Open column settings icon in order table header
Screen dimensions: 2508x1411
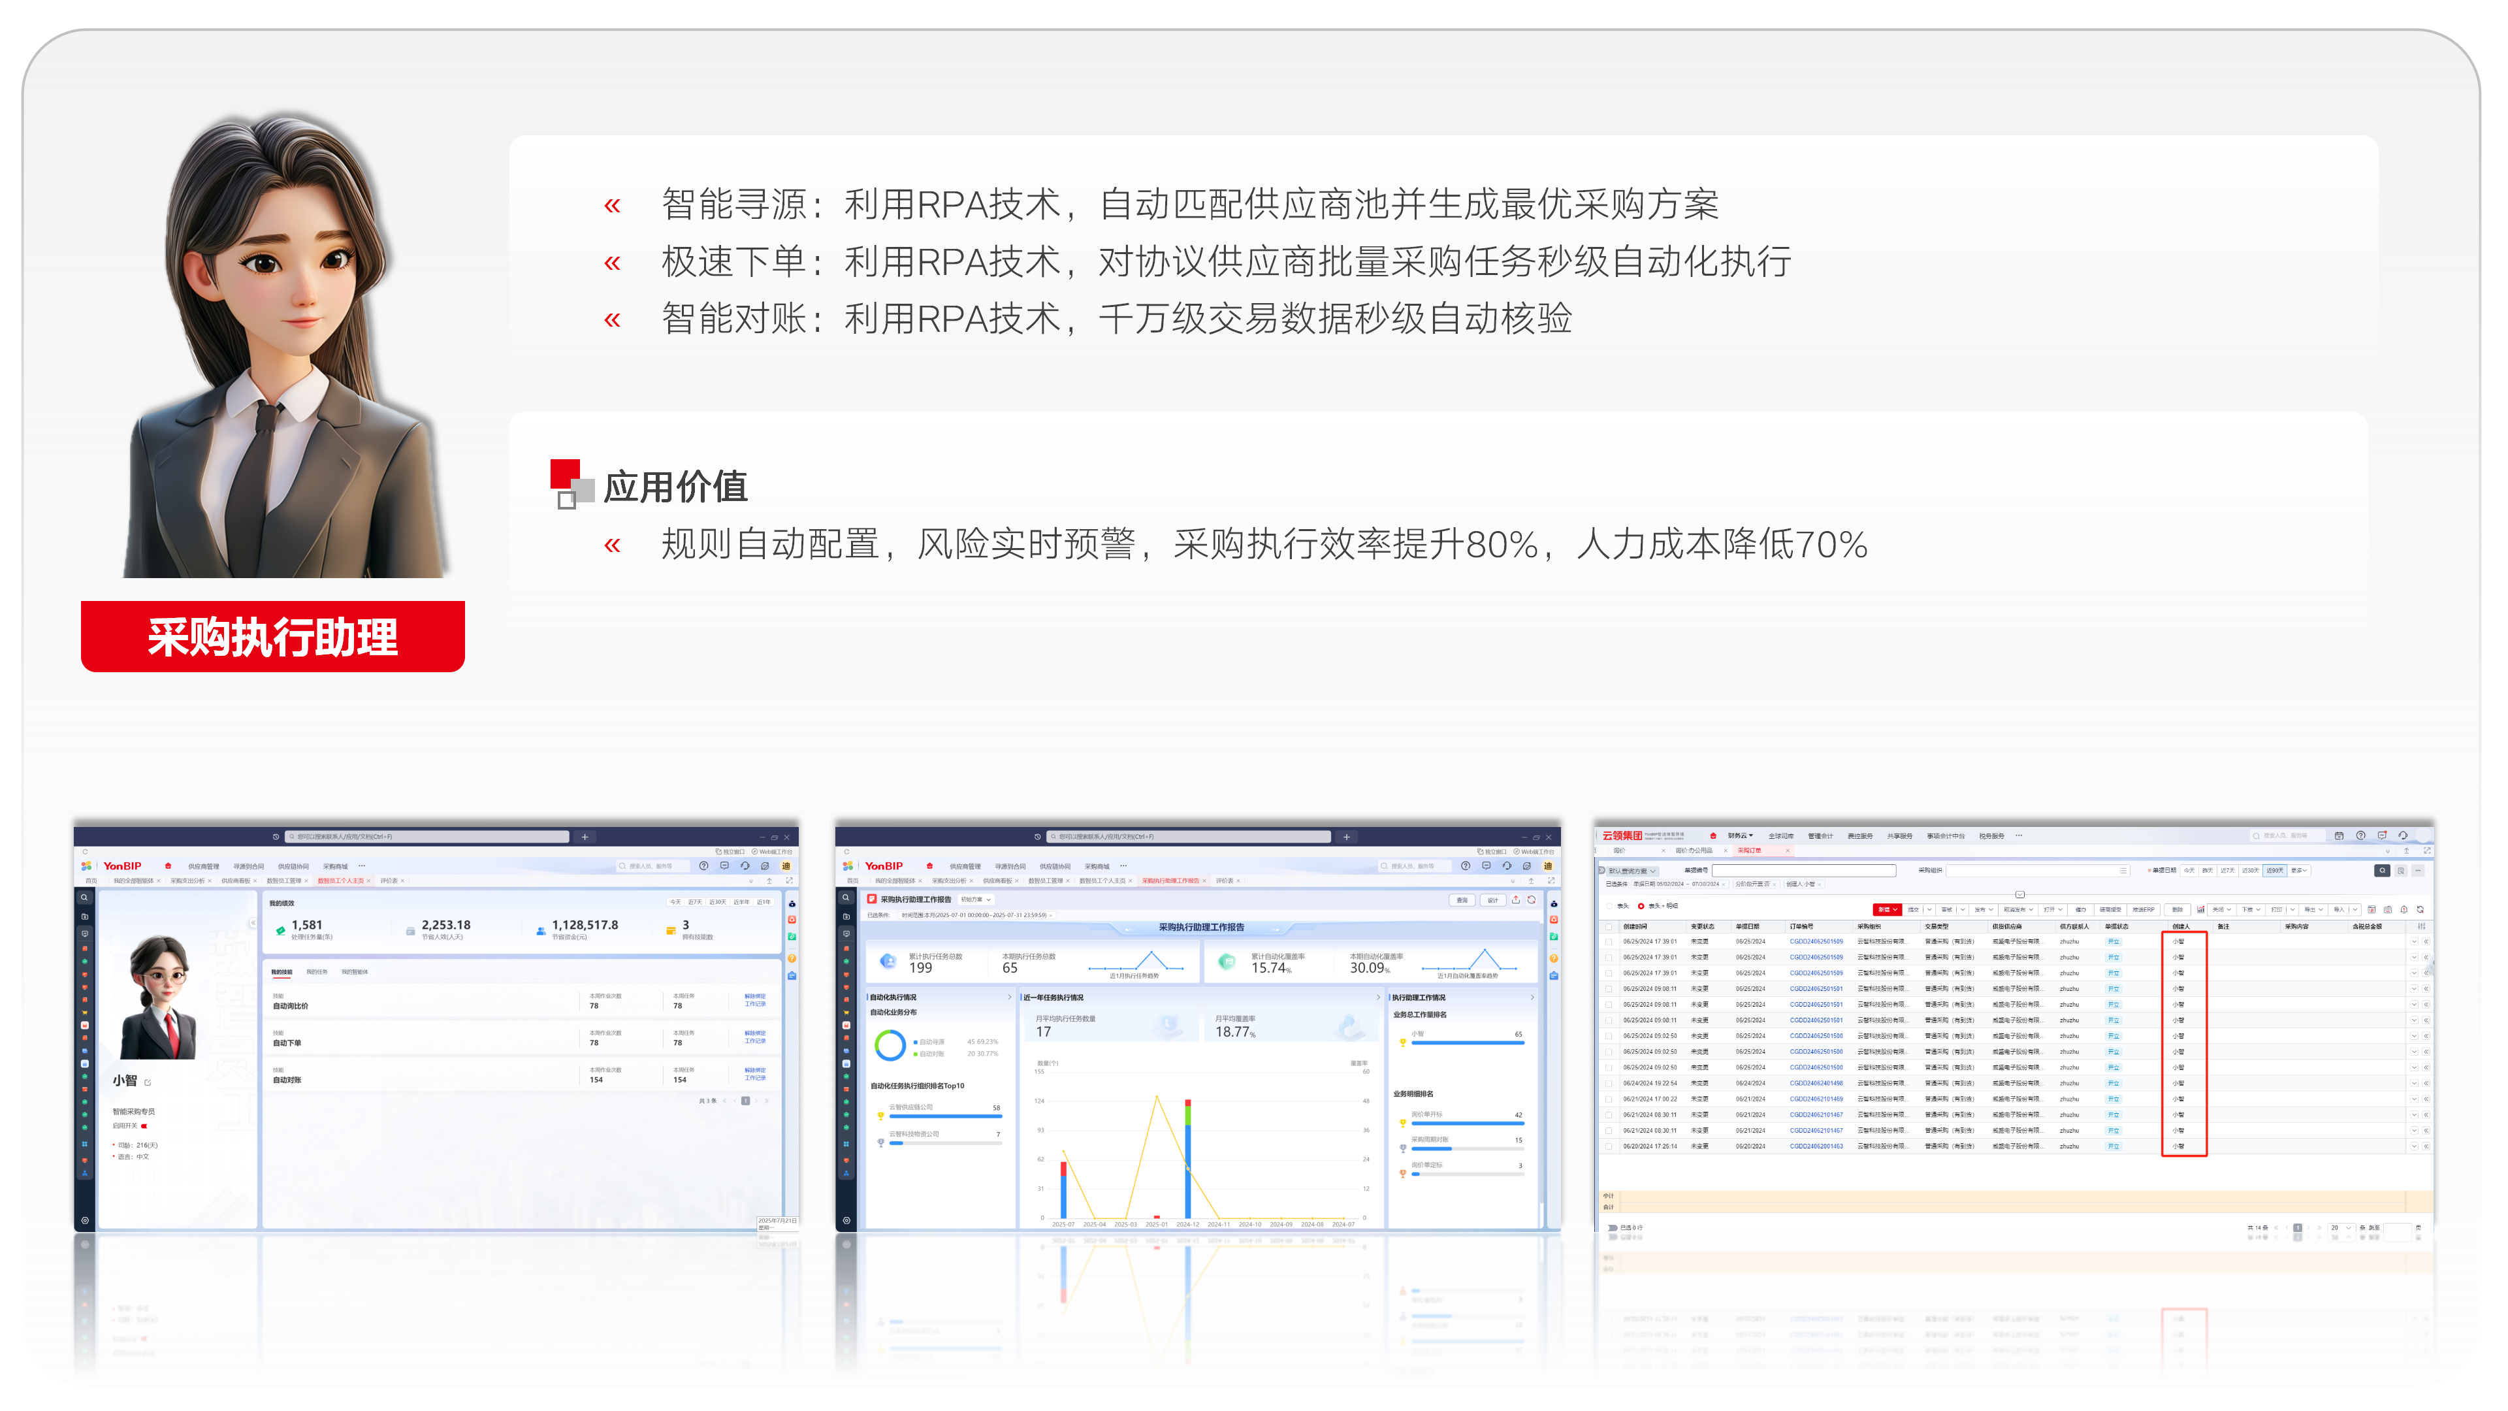[x=2421, y=926]
